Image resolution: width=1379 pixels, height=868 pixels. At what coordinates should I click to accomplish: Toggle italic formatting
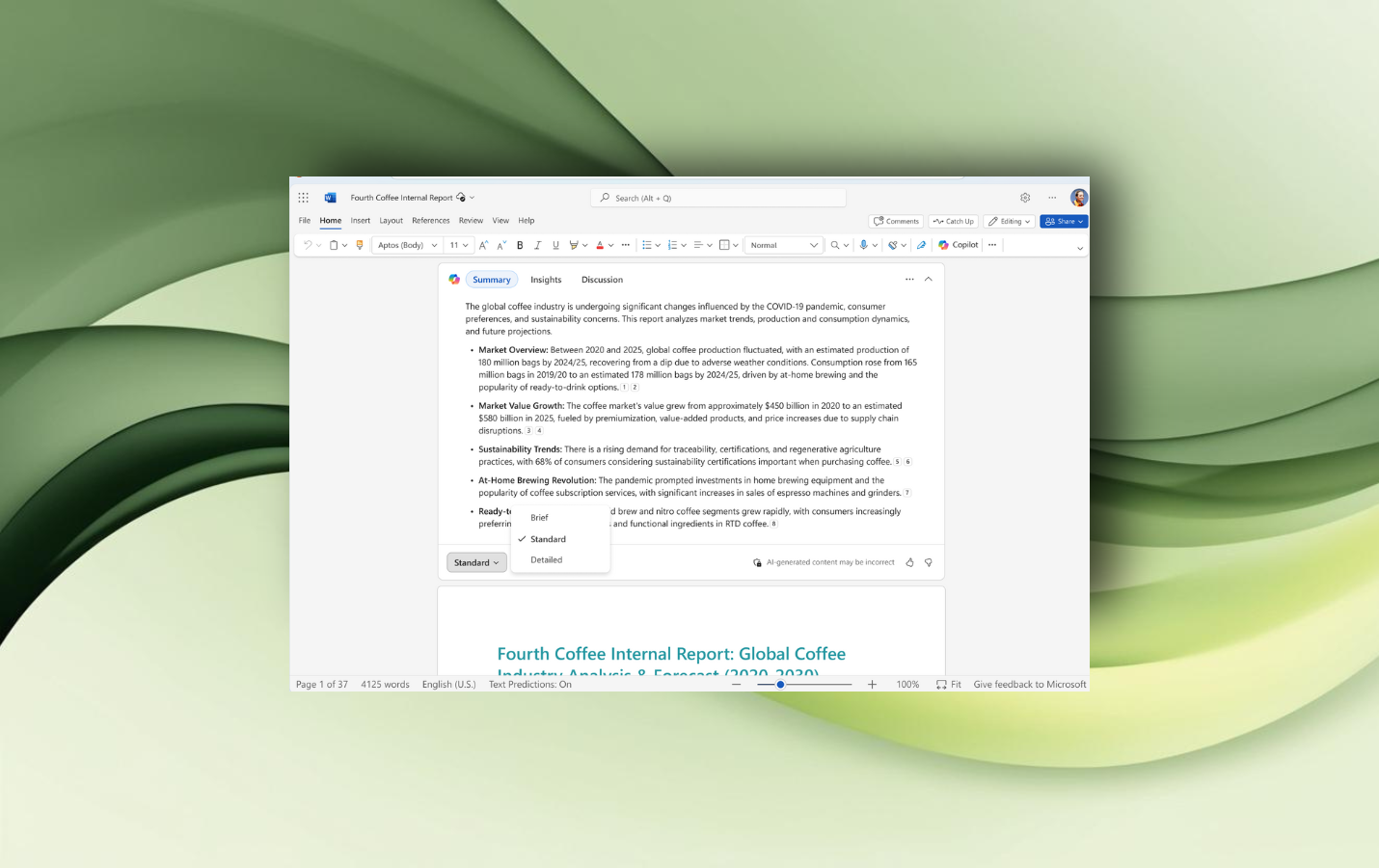click(538, 245)
